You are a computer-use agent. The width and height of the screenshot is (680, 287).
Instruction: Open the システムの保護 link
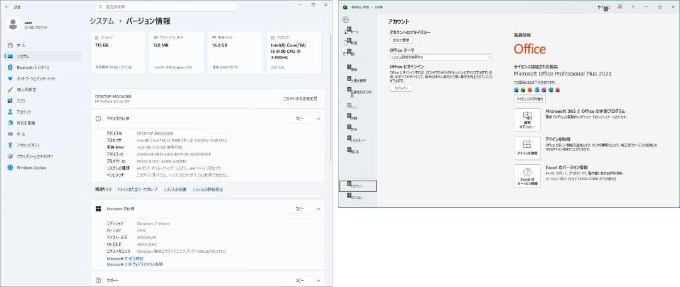[x=175, y=189]
